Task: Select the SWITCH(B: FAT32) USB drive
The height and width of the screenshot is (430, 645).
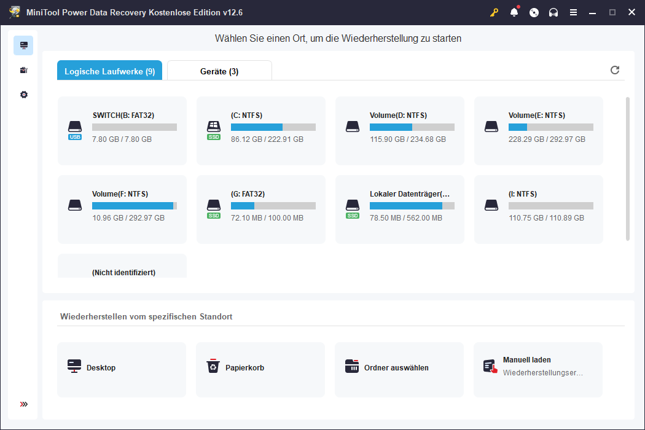Action: click(x=122, y=130)
